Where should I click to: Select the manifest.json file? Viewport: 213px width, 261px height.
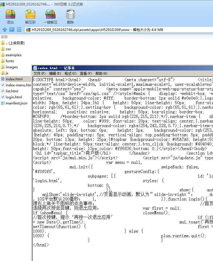coord(14,103)
